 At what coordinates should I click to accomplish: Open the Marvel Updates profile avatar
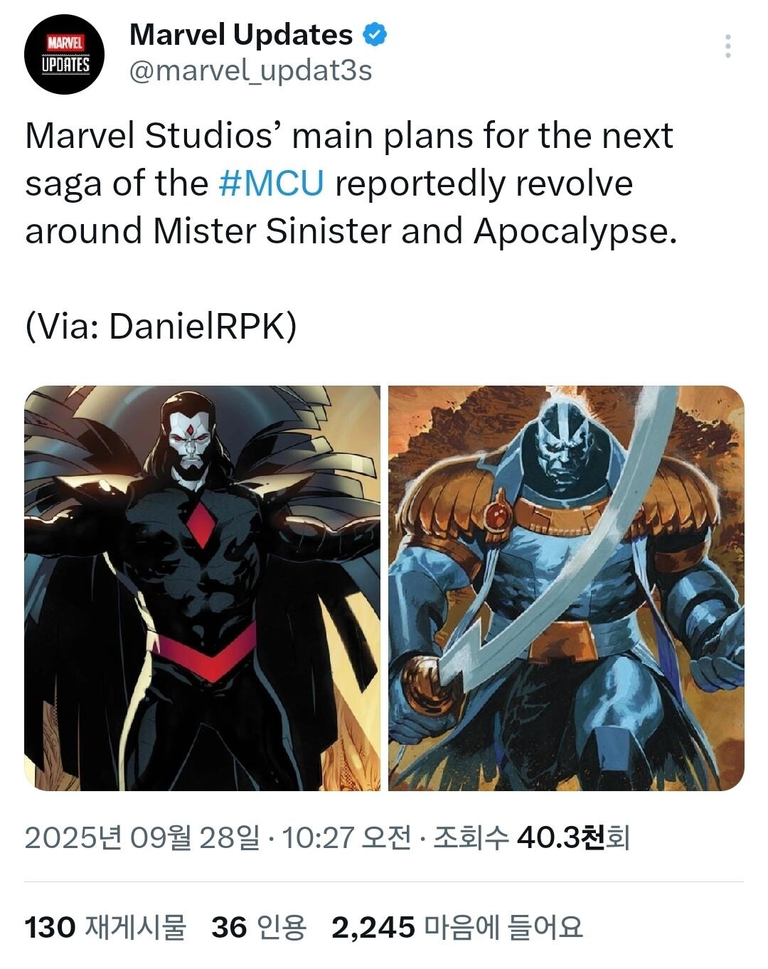tap(65, 55)
